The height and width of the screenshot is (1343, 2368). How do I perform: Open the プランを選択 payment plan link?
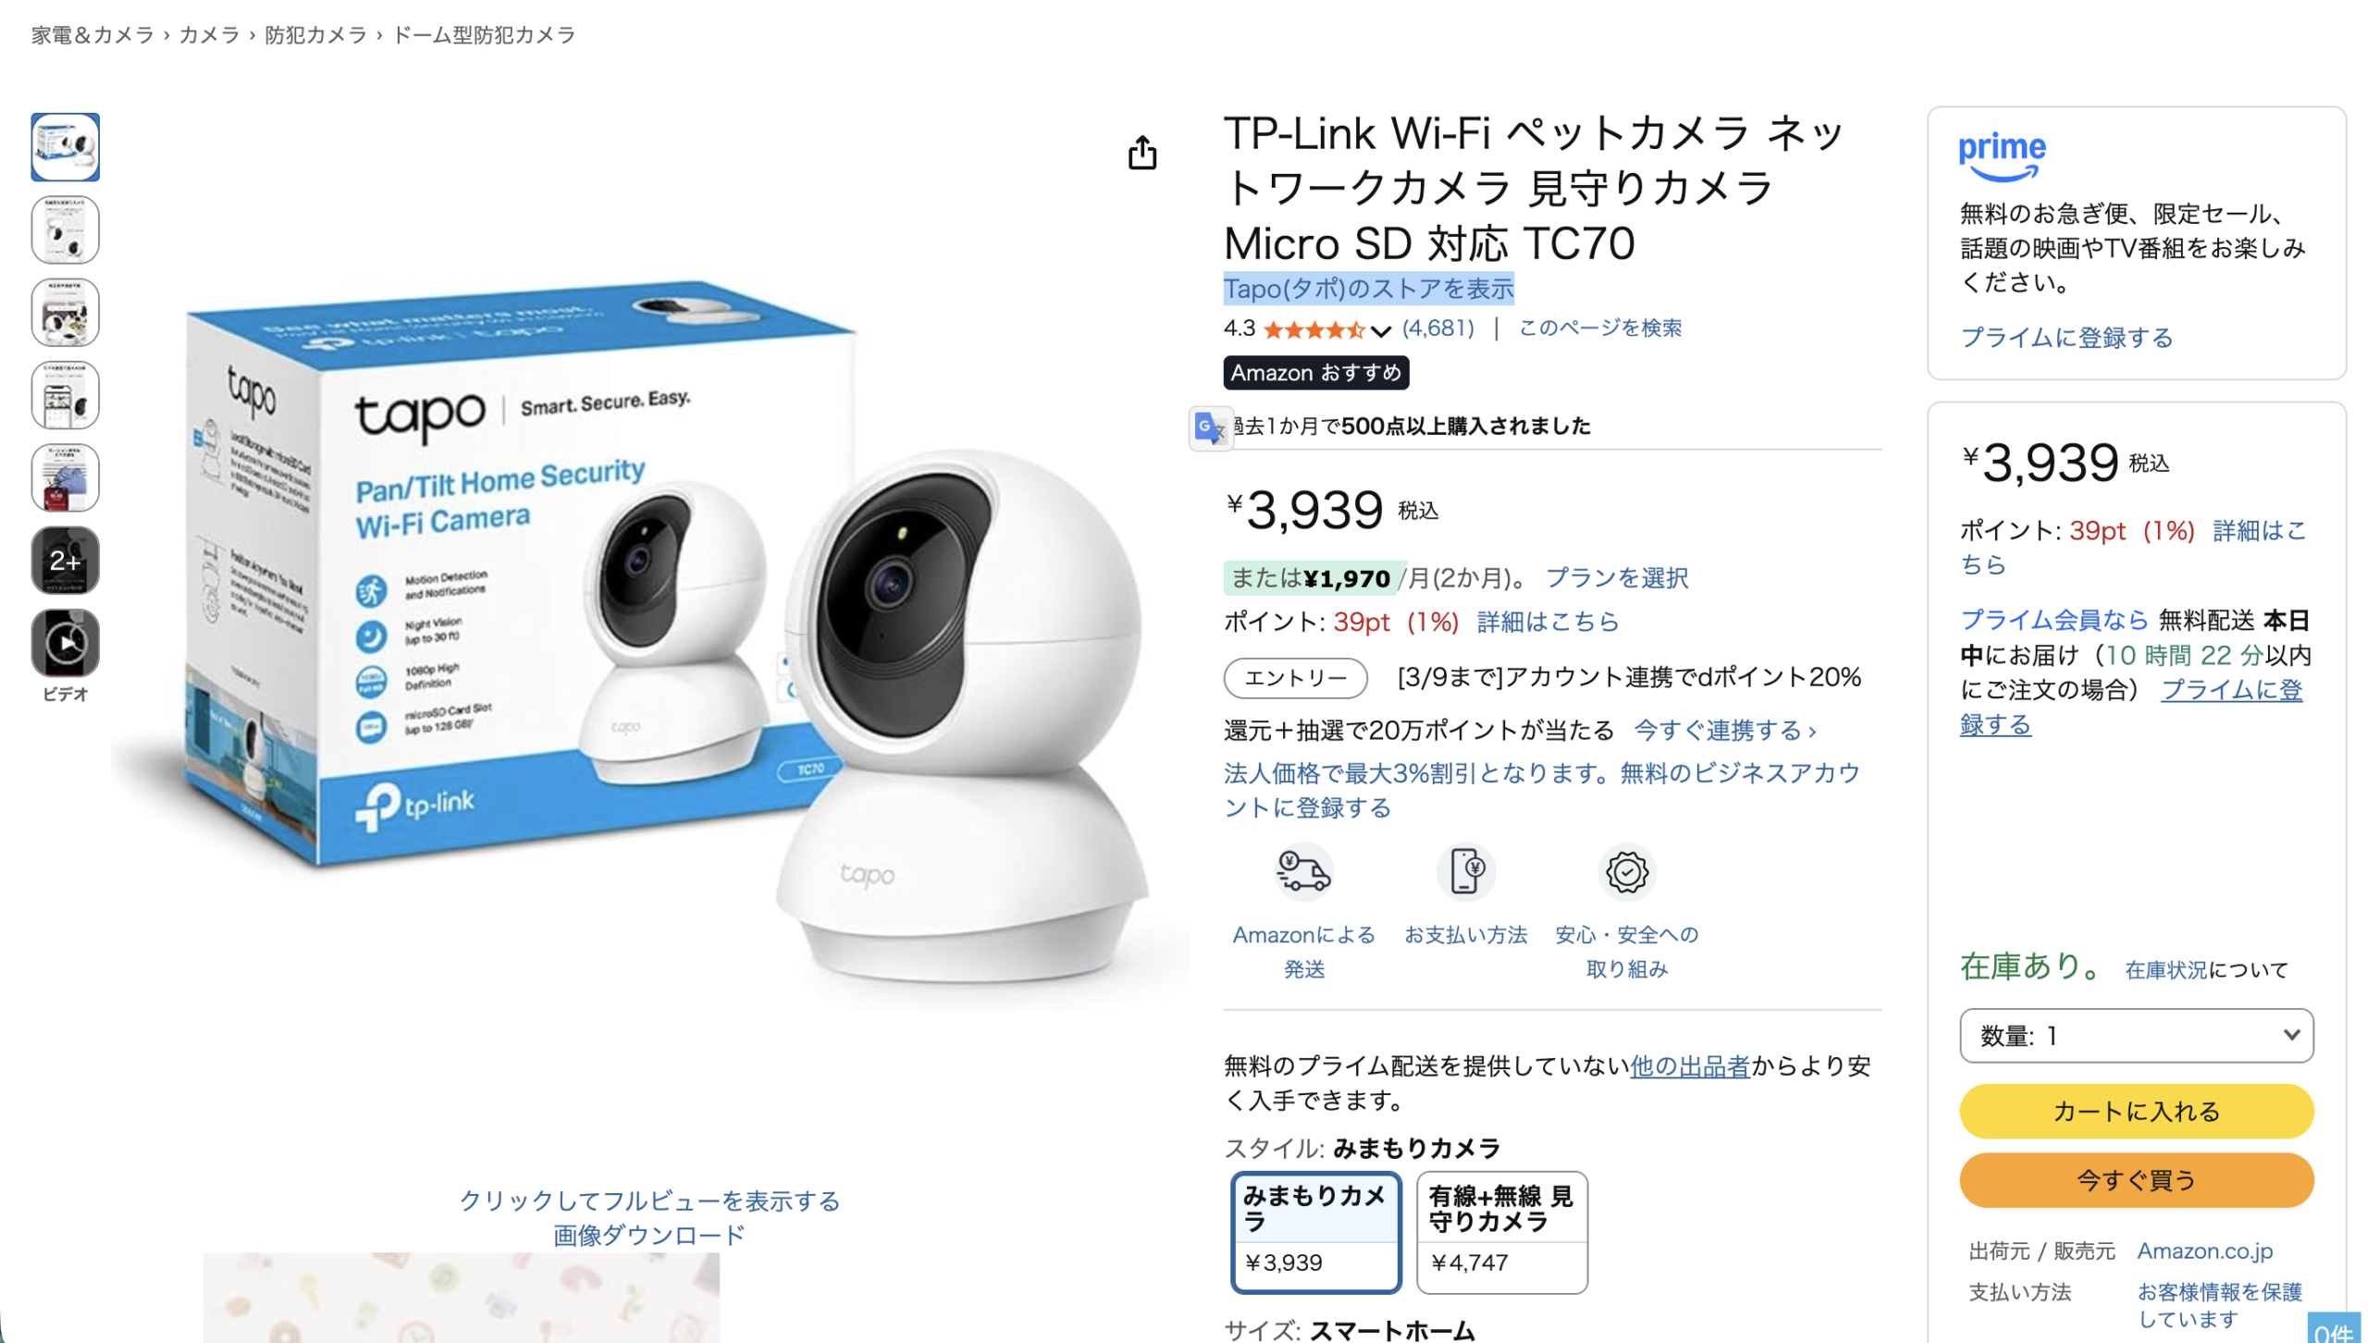tap(1616, 578)
